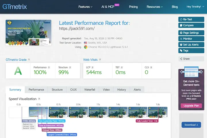The width and height of the screenshot is (207, 138).
Task: Click the LCP help icon
Action: [x=93, y=67]
